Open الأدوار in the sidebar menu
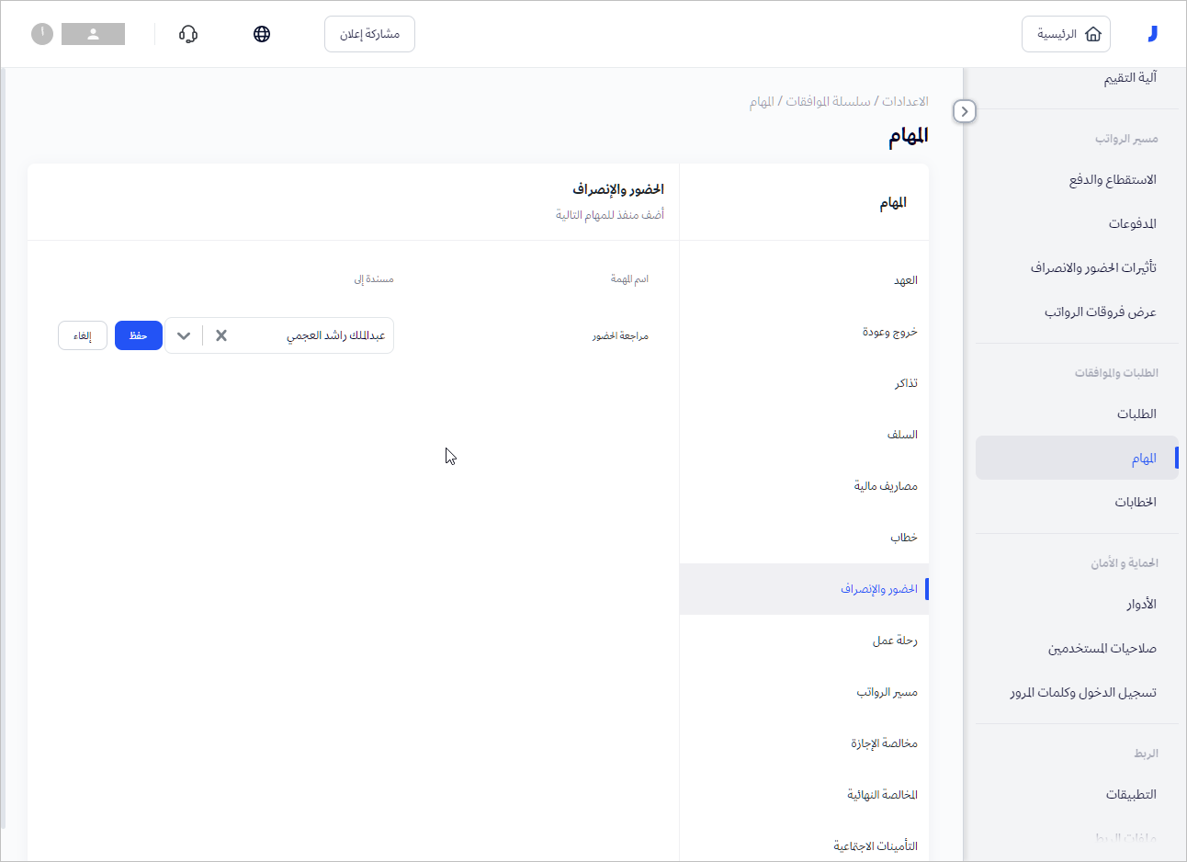The width and height of the screenshot is (1187, 862). pyautogui.click(x=1141, y=604)
